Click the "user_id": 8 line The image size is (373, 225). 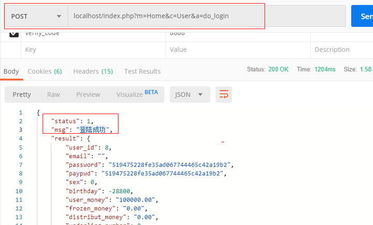pos(89,148)
